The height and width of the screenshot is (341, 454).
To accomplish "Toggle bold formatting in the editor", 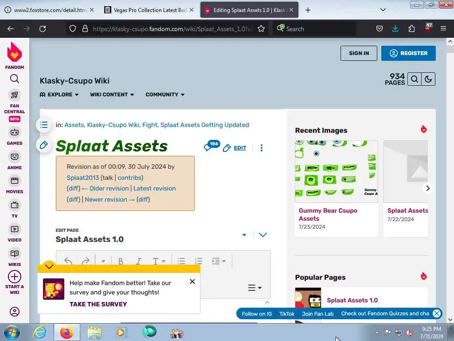I will 121,261.
